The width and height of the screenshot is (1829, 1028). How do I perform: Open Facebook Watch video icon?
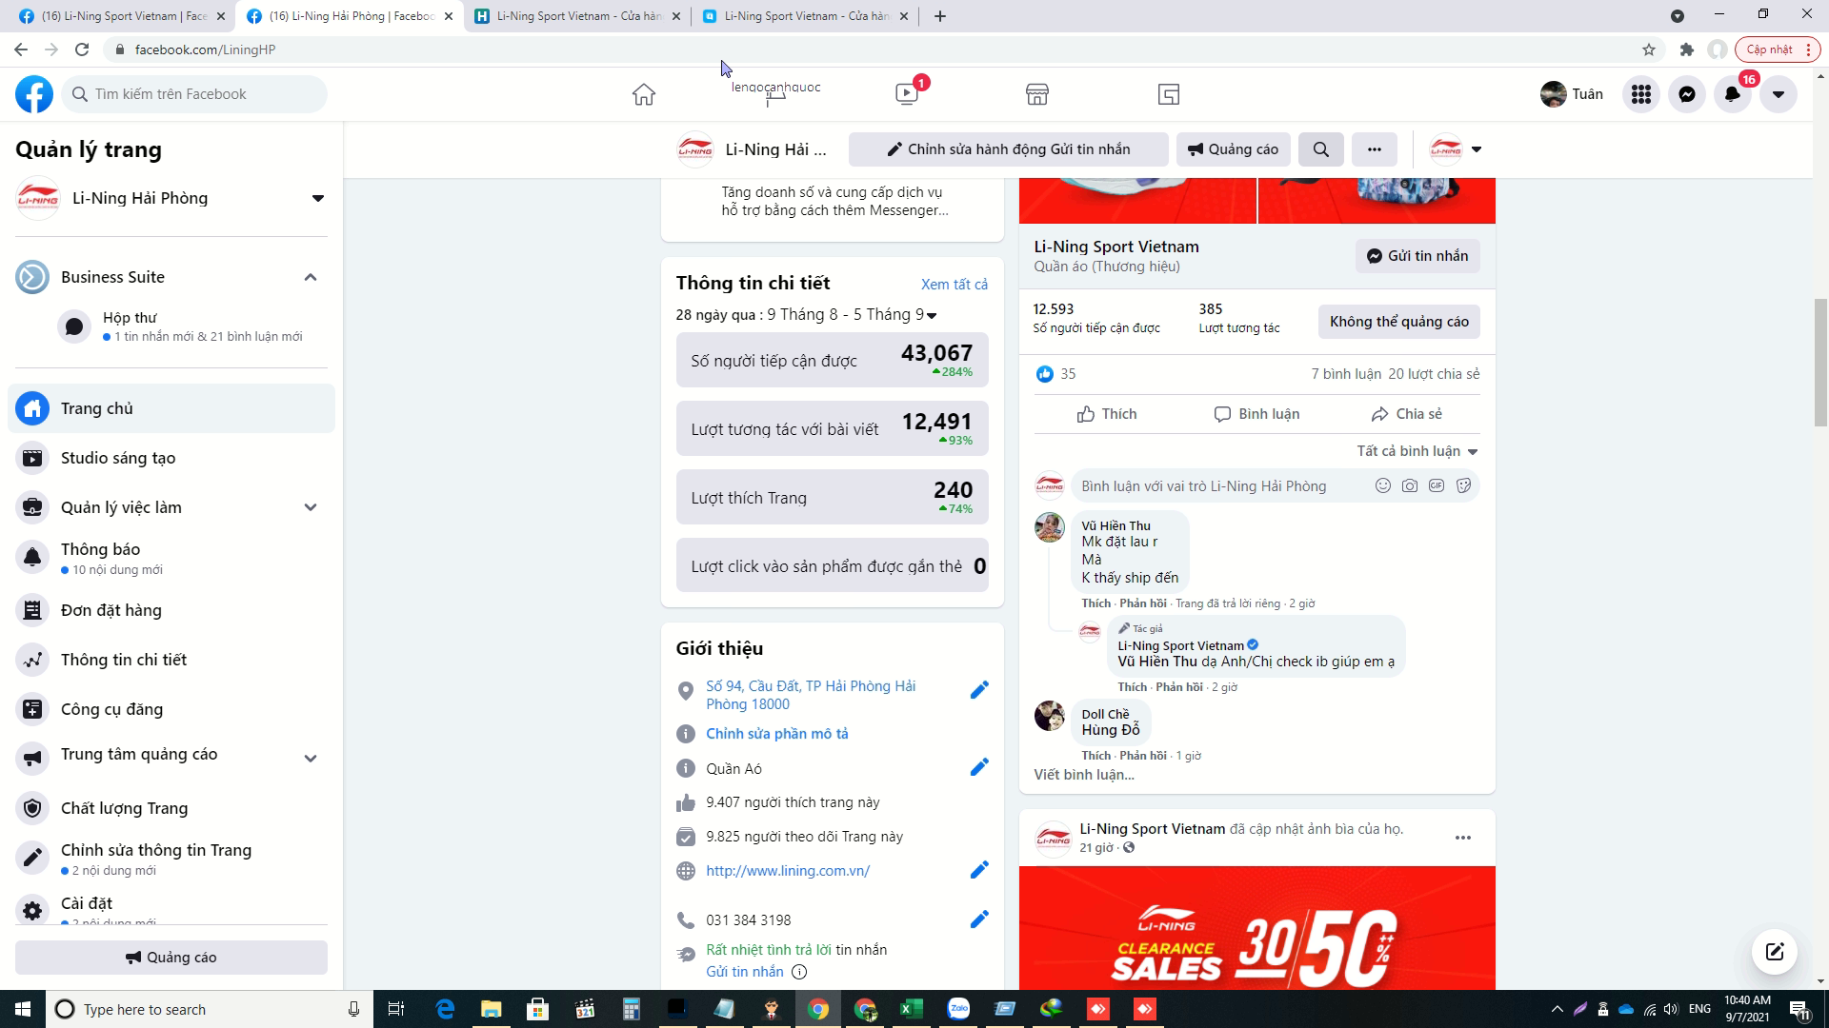point(906,94)
